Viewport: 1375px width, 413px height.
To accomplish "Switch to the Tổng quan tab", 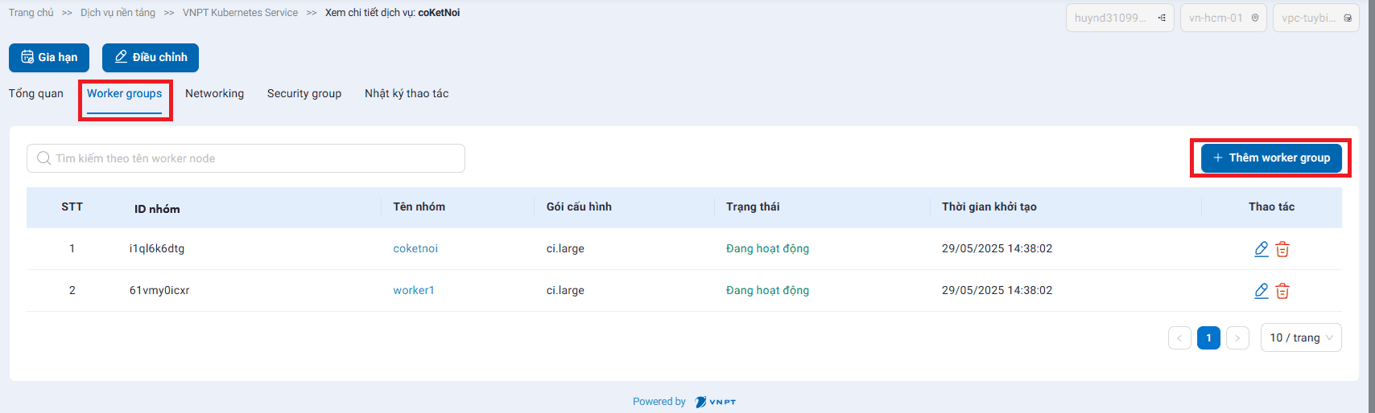I will 36,94.
